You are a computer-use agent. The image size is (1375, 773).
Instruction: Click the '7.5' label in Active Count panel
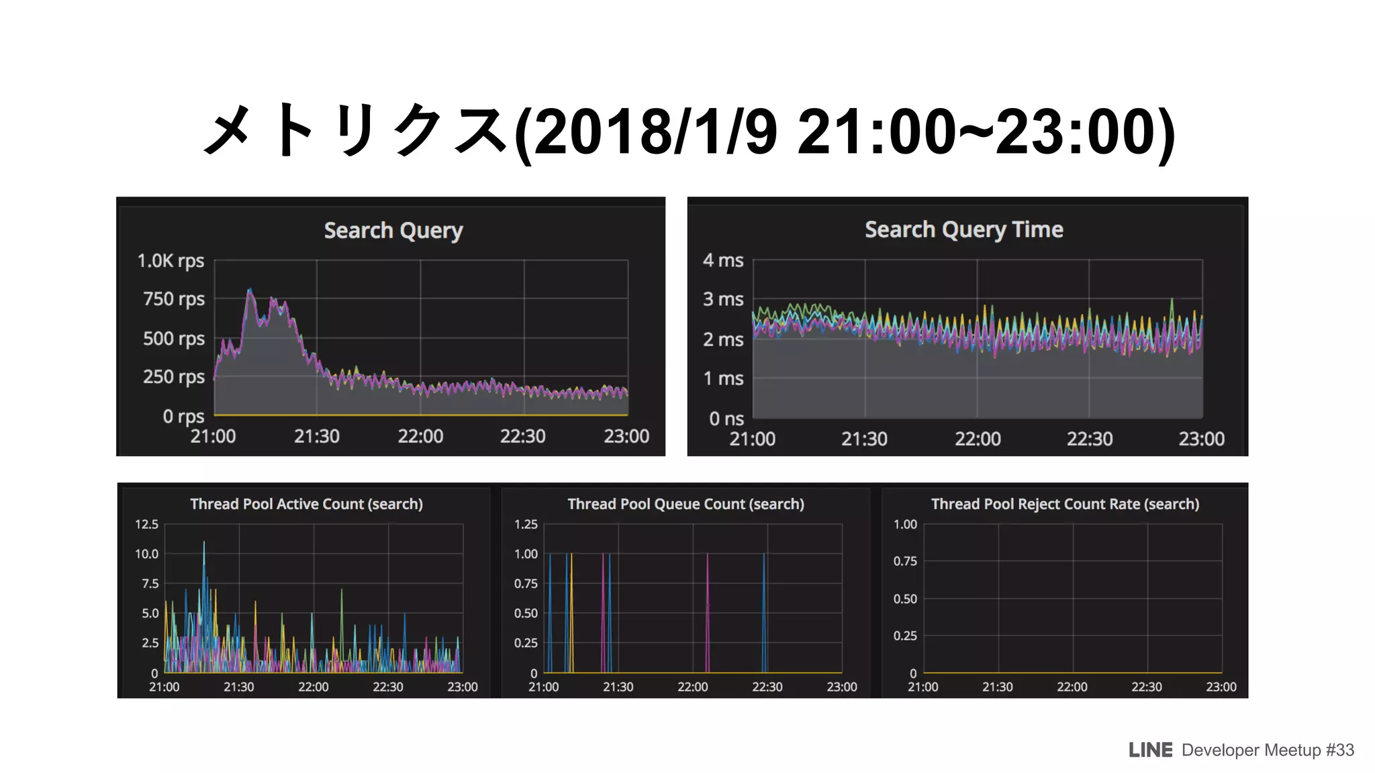click(x=150, y=584)
